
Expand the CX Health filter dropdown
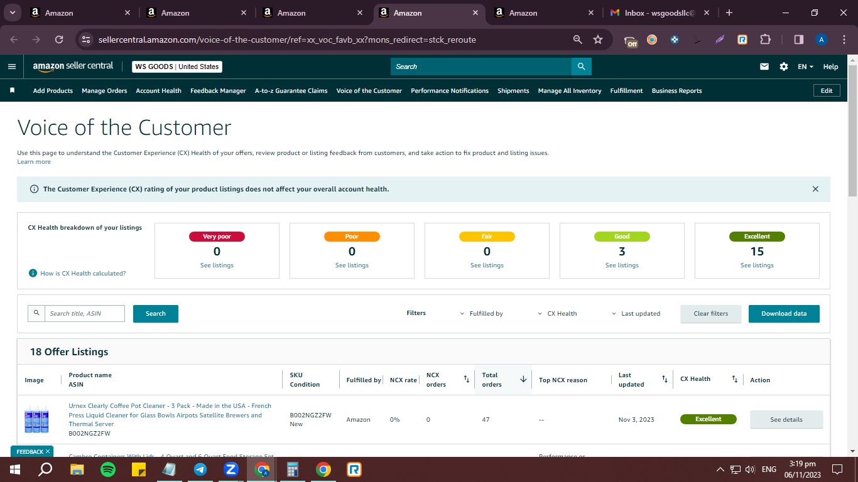558,313
